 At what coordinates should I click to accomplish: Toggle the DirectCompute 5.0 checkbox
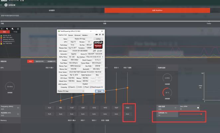(x=91, y=87)
